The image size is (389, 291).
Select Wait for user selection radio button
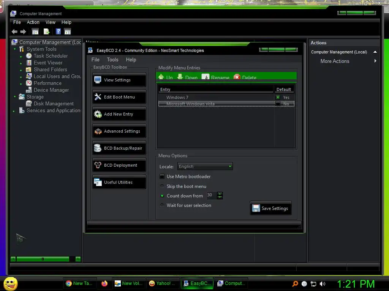(x=162, y=205)
